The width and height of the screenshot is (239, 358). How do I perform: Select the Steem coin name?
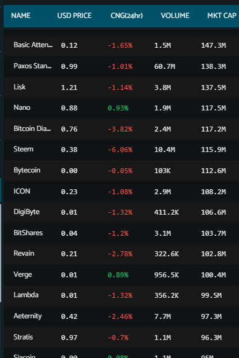pyautogui.click(x=24, y=149)
